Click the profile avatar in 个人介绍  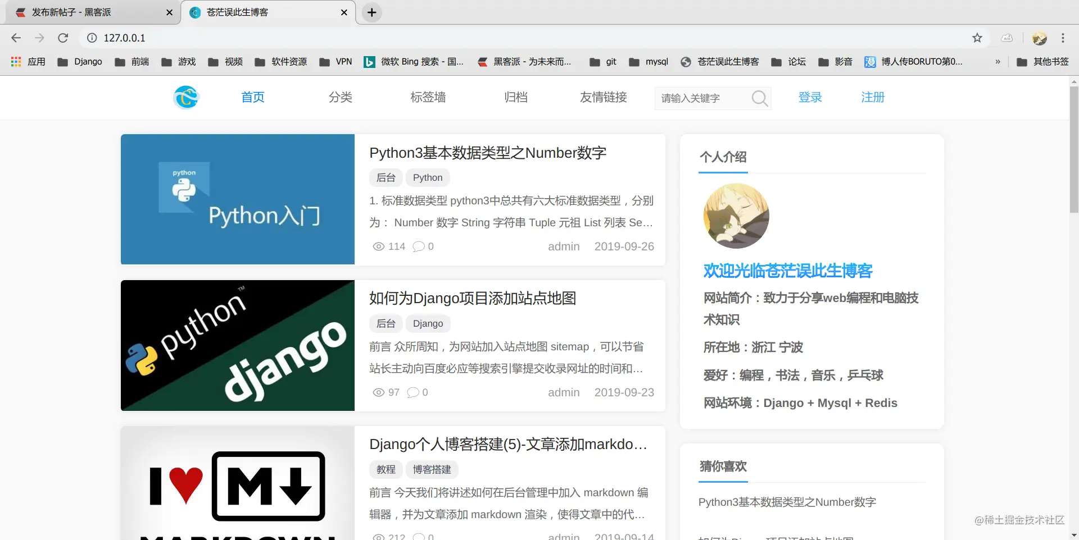pos(736,216)
